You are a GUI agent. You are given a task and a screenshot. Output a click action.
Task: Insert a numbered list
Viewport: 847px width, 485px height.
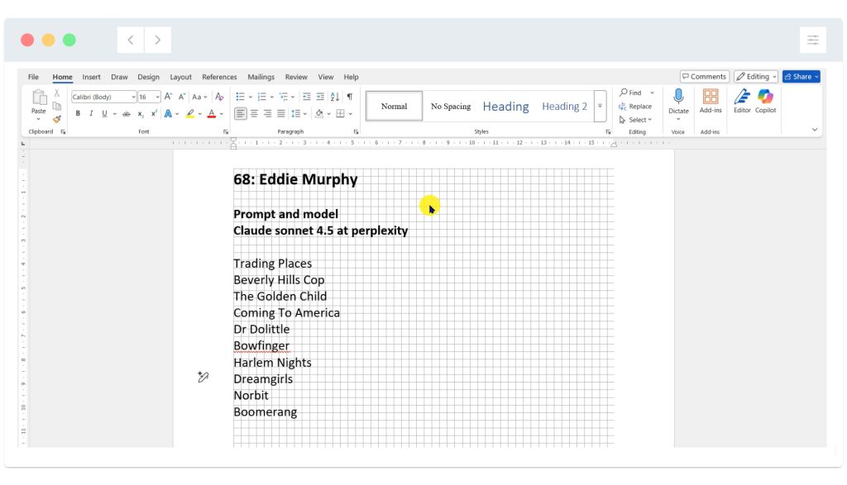pyautogui.click(x=262, y=97)
